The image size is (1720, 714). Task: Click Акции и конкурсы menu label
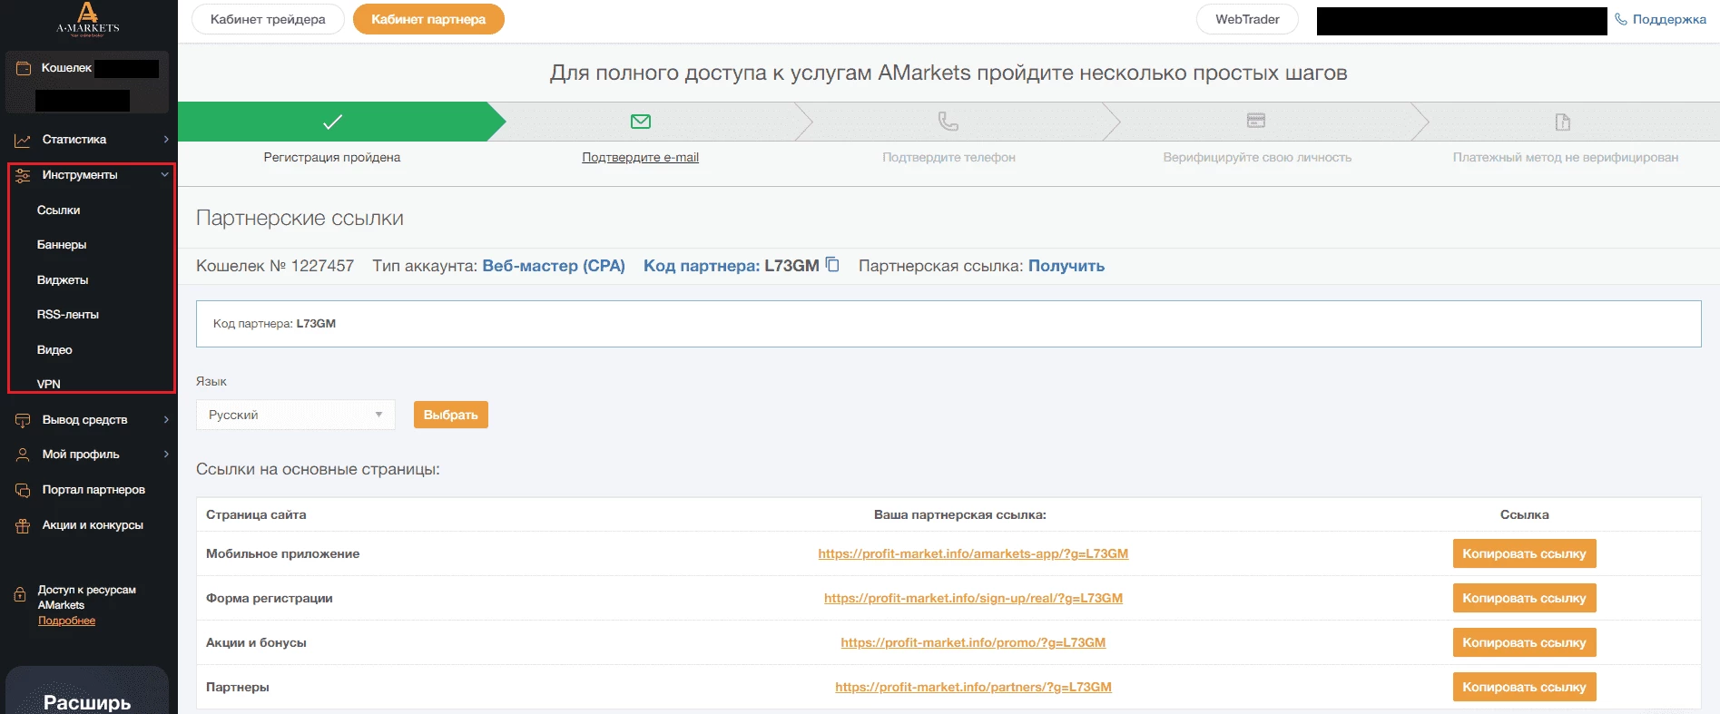(x=93, y=525)
